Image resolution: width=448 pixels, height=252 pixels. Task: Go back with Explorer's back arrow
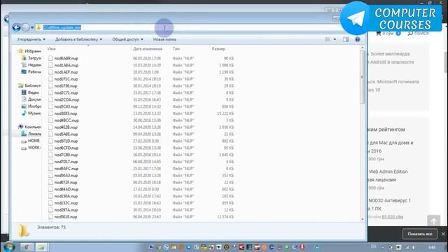pyautogui.click(x=16, y=27)
